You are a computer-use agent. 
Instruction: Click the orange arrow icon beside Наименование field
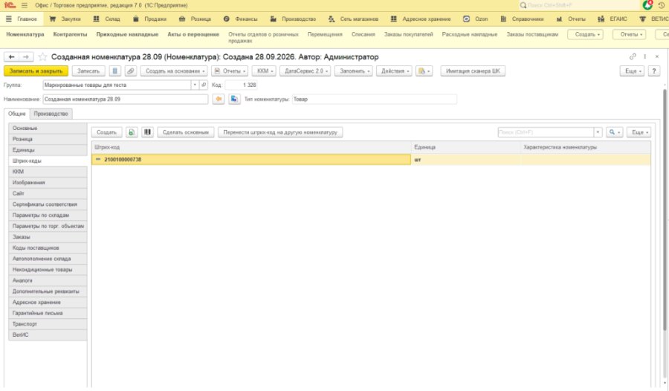pos(218,99)
